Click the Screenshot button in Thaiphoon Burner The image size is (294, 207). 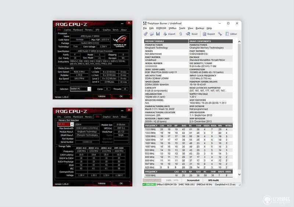[x=193, y=180]
